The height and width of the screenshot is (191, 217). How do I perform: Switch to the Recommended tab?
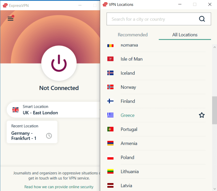click(133, 35)
